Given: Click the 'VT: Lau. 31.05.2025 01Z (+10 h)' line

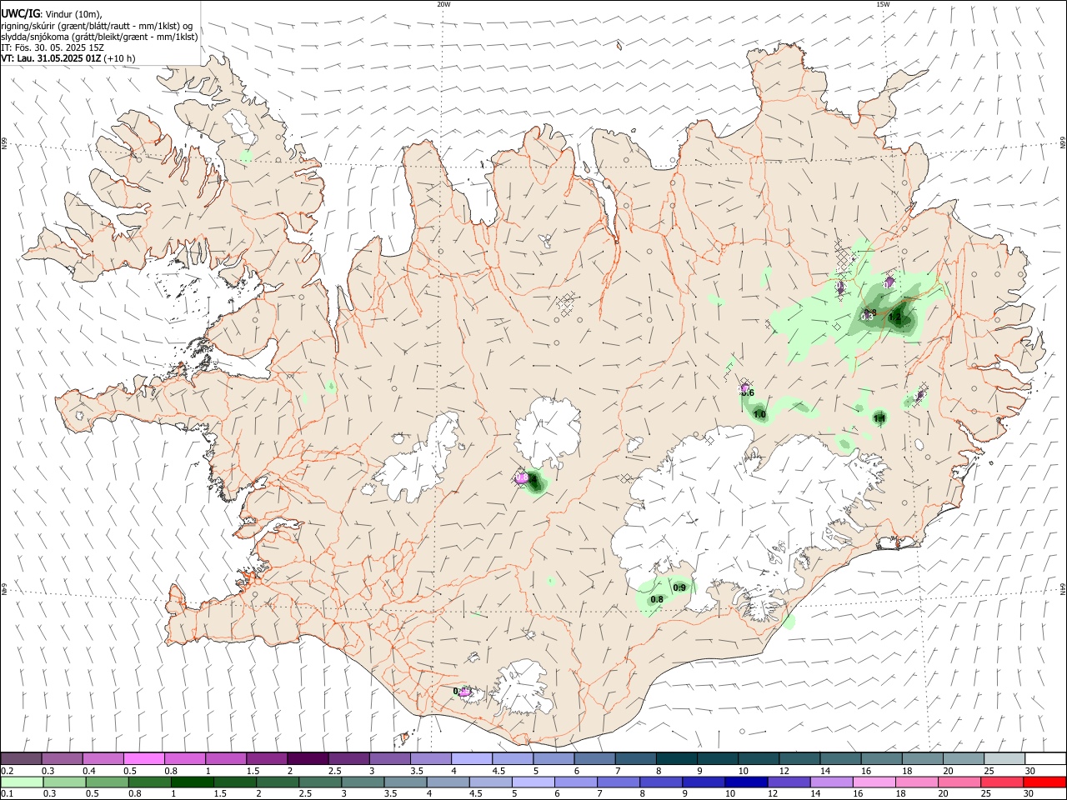Looking at the screenshot, I should tap(68, 58).
